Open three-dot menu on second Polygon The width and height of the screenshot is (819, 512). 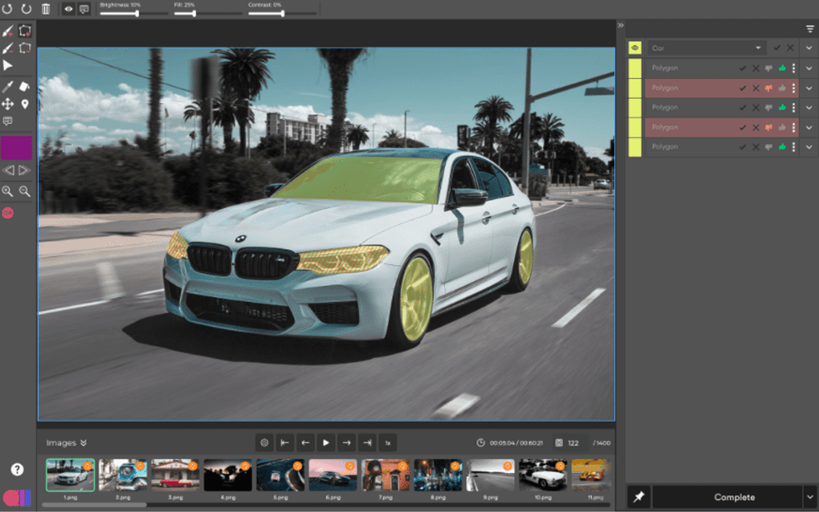click(x=794, y=88)
